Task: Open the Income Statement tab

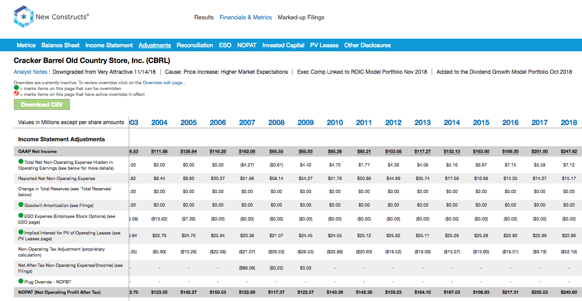Action: point(109,45)
